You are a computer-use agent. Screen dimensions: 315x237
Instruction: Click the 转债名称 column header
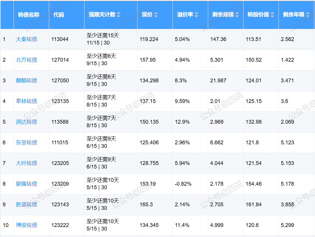click(29, 15)
